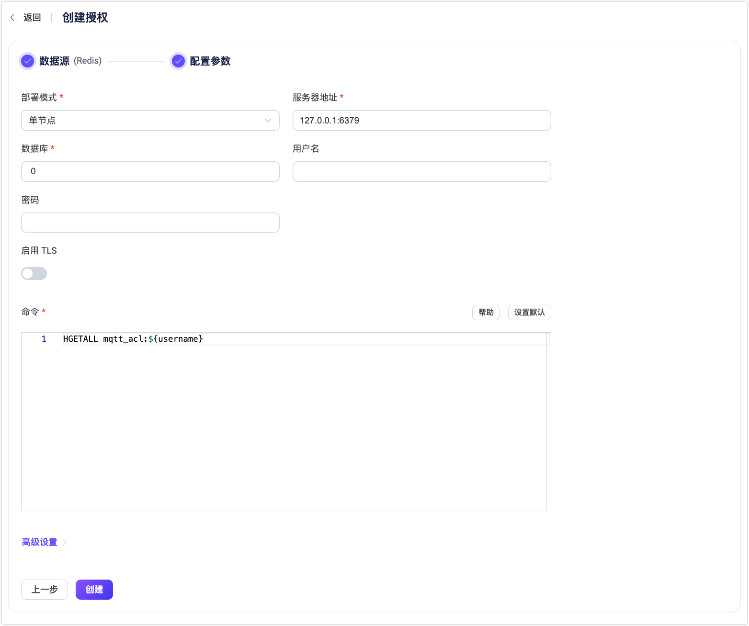
Task: Click the 配置参数 step checkmark icon
Action: 178,61
